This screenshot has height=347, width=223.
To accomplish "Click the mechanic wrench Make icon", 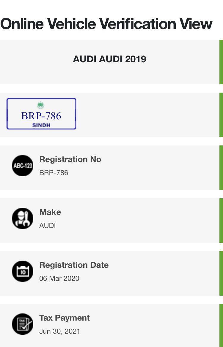I will [x=22, y=218].
